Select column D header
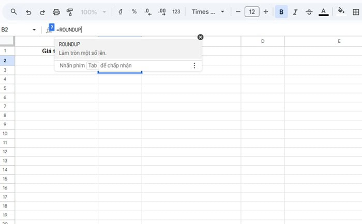The width and height of the screenshot is (362, 224). pyautogui.click(x=263, y=41)
